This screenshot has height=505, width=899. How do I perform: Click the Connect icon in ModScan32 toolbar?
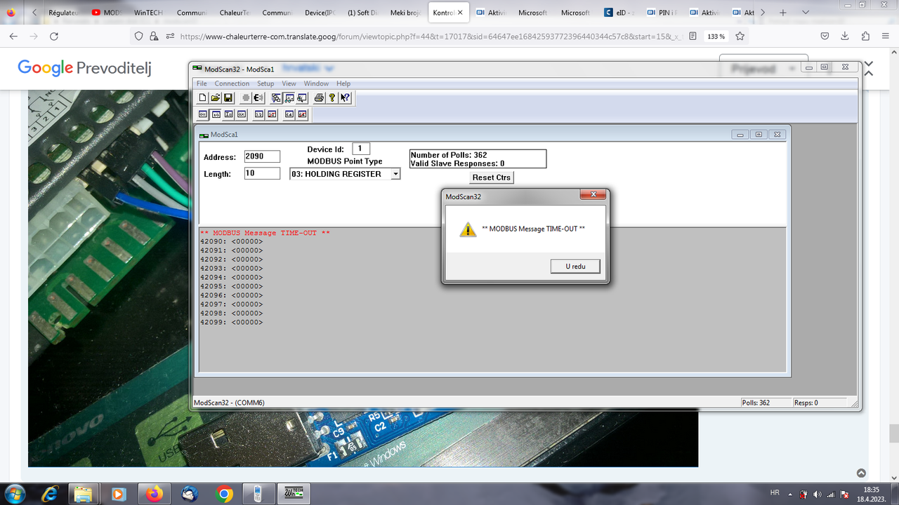click(x=246, y=98)
